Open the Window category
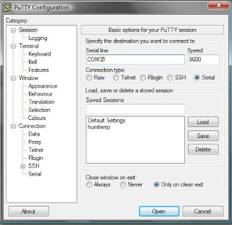 [28, 78]
